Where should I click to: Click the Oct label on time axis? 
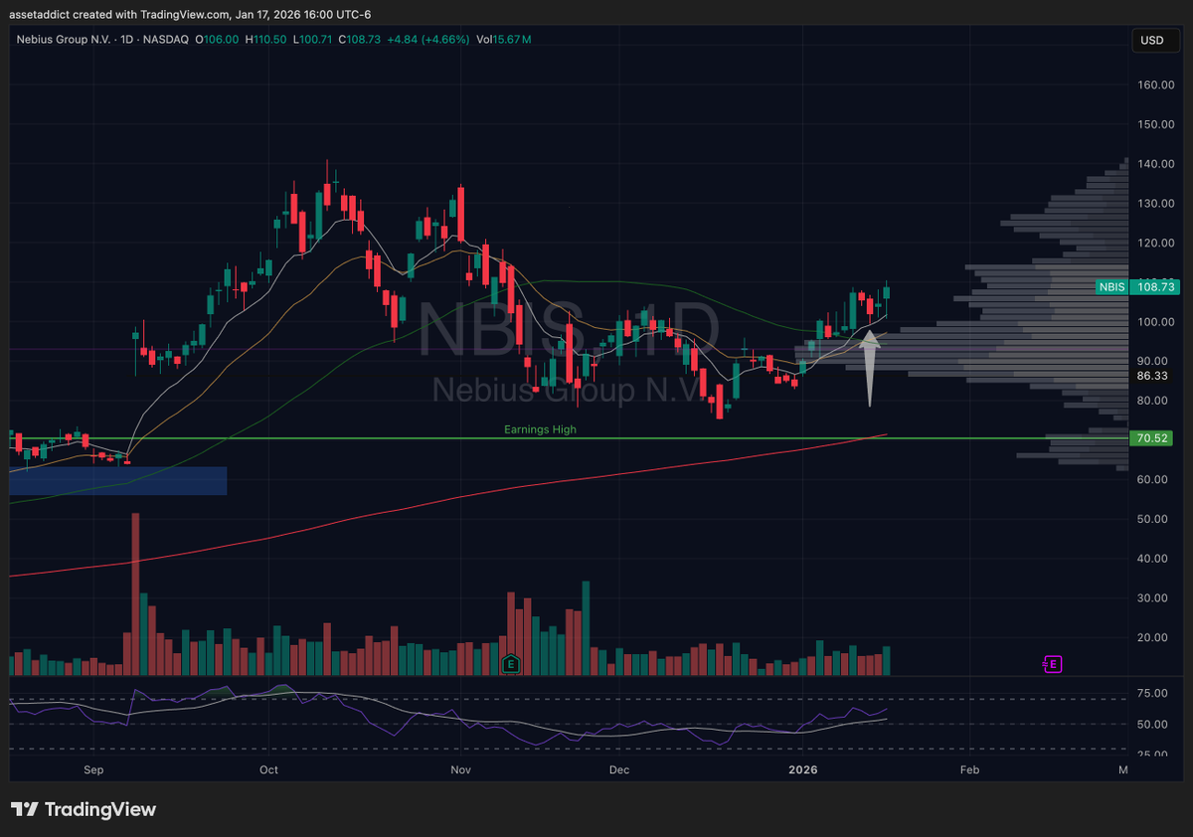(268, 769)
